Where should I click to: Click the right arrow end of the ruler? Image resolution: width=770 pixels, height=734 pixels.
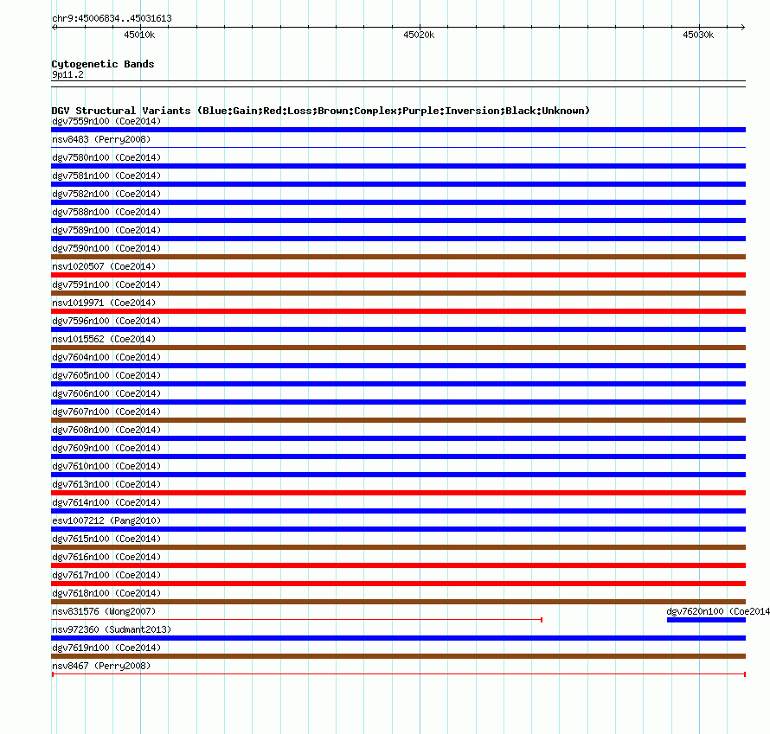pos(743,27)
